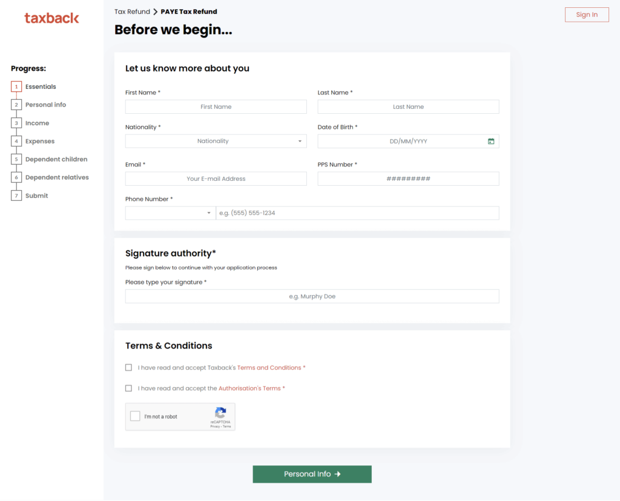Click the taxback logo
This screenshot has height=501, width=620.
pyautogui.click(x=51, y=18)
